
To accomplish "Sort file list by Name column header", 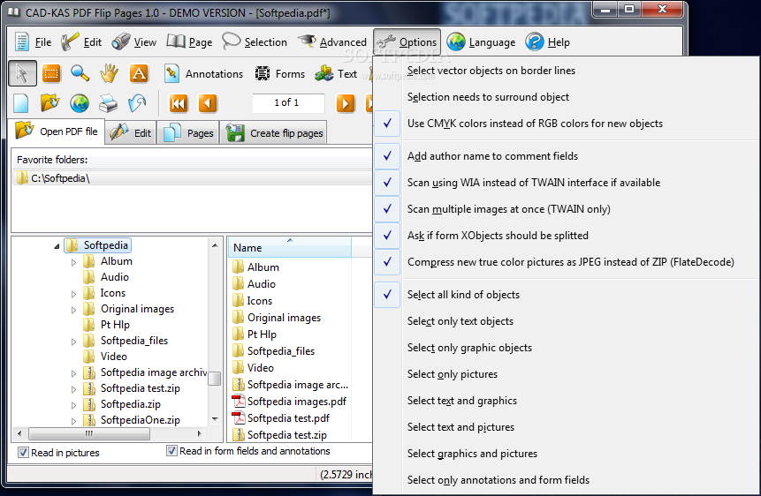I will point(290,247).
